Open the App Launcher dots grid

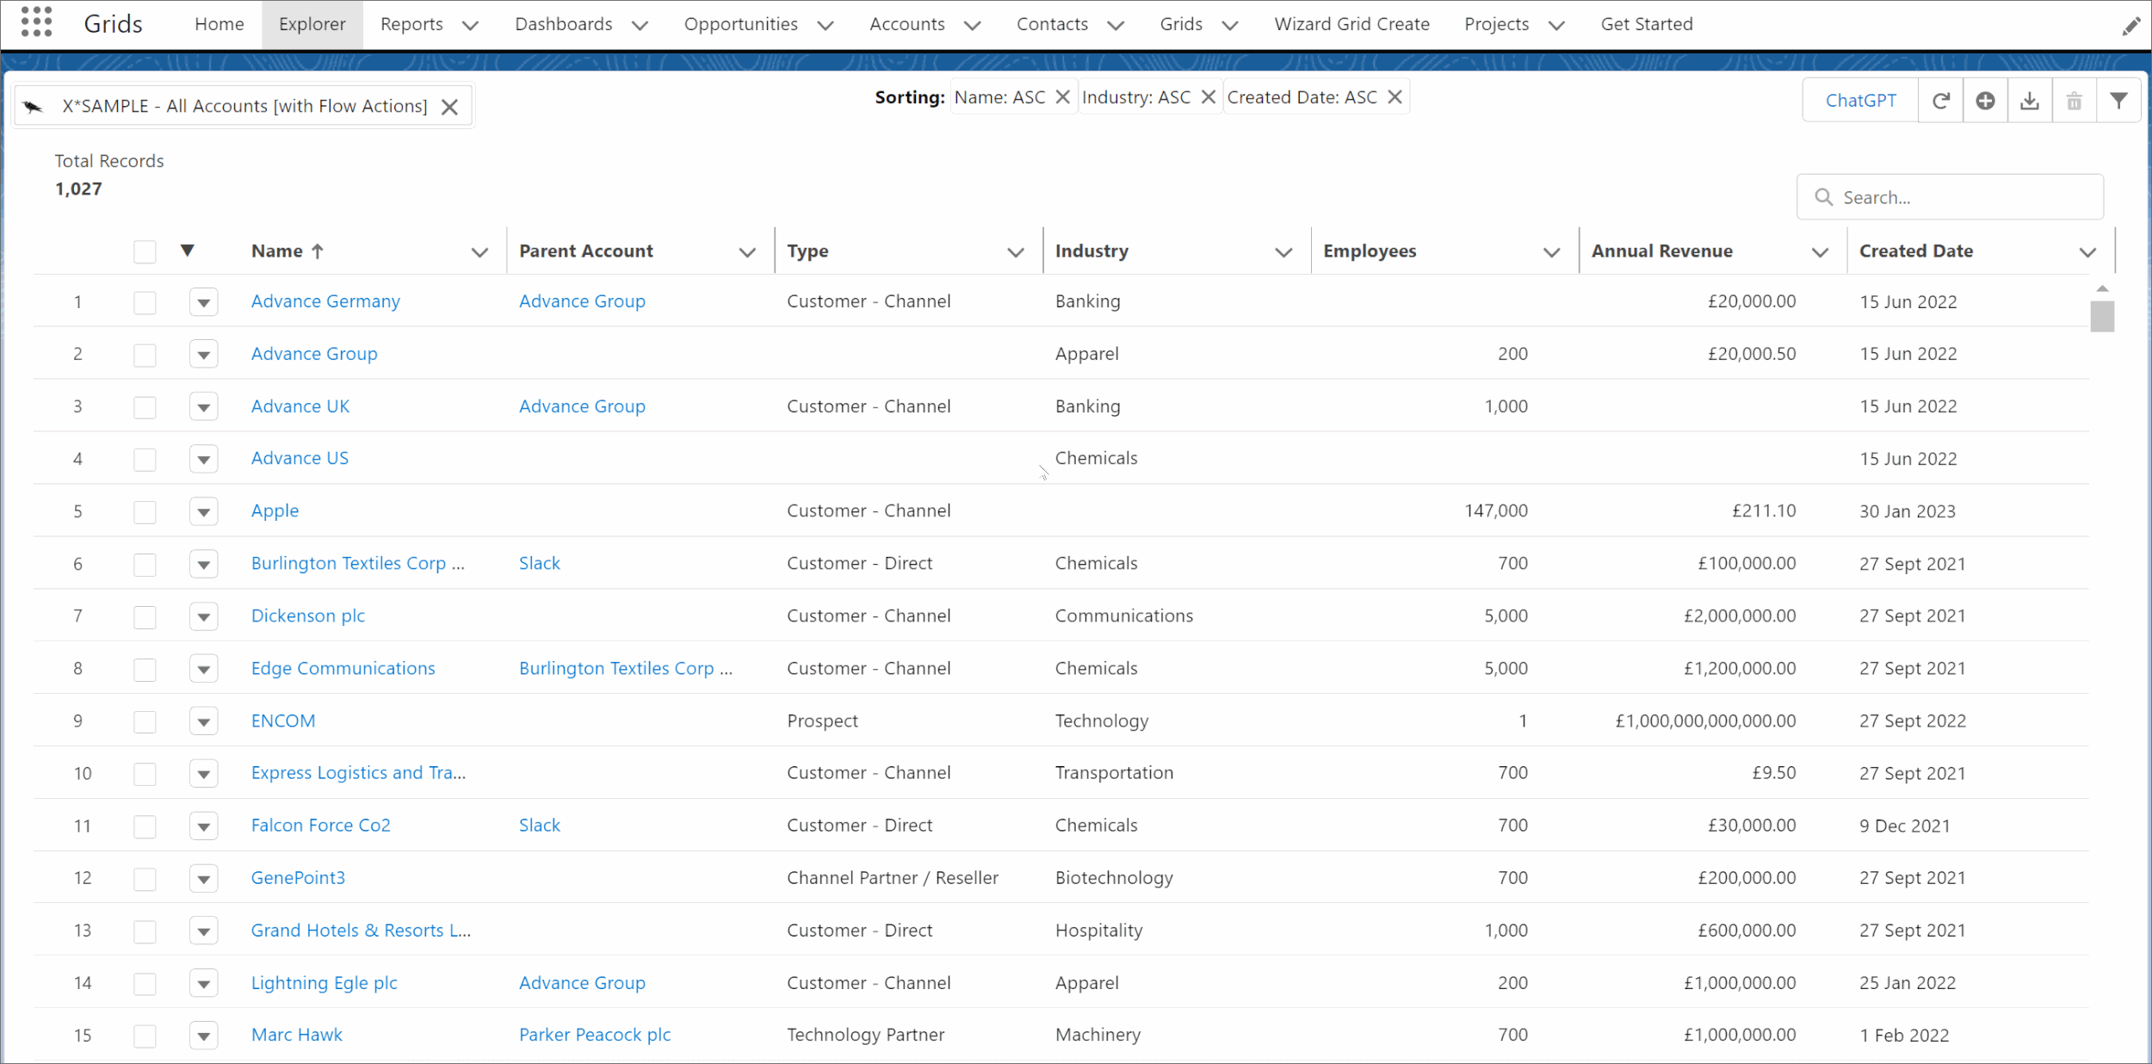coord(36,22)
